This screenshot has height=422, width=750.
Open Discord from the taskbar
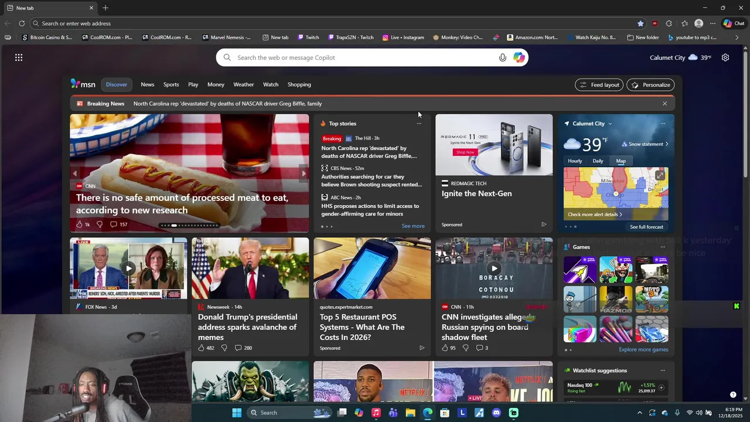pyautogui.click(x=496, y=413)
